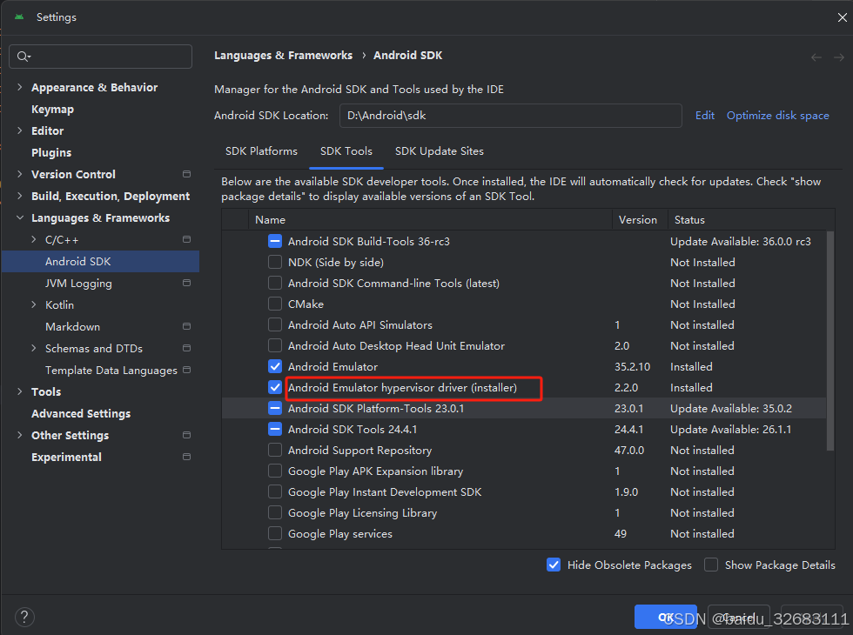Click project-level icon beside Other Settings

coord(186,435)
